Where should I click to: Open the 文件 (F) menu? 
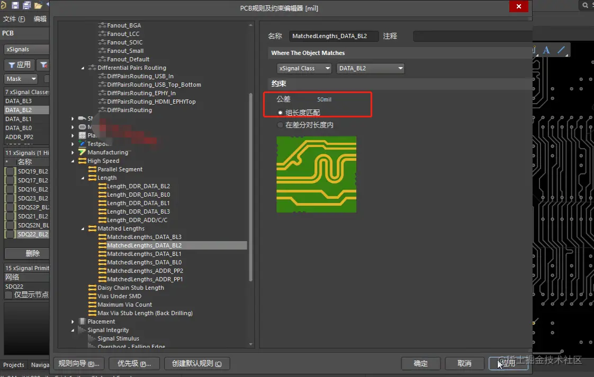click(14, 19)
